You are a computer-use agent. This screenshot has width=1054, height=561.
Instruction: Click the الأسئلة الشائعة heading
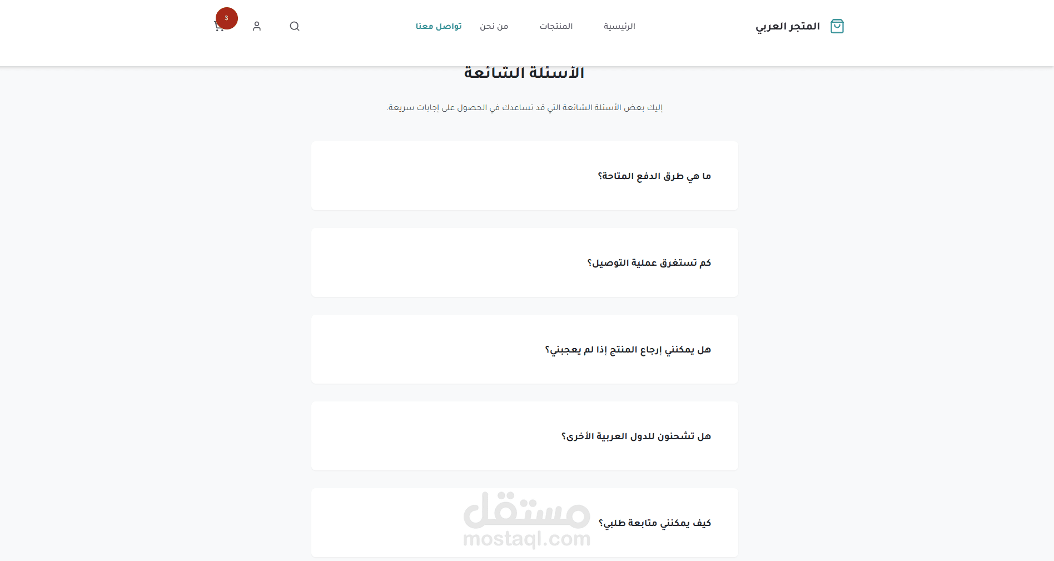(524, 73)
